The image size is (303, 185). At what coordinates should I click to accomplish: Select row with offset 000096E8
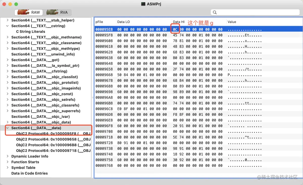198,120
